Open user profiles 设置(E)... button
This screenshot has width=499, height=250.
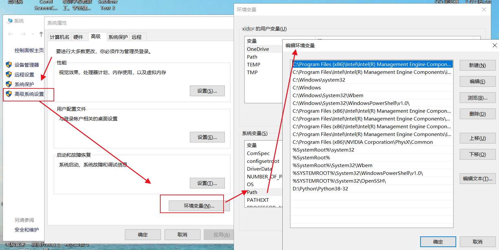point(207,137)
